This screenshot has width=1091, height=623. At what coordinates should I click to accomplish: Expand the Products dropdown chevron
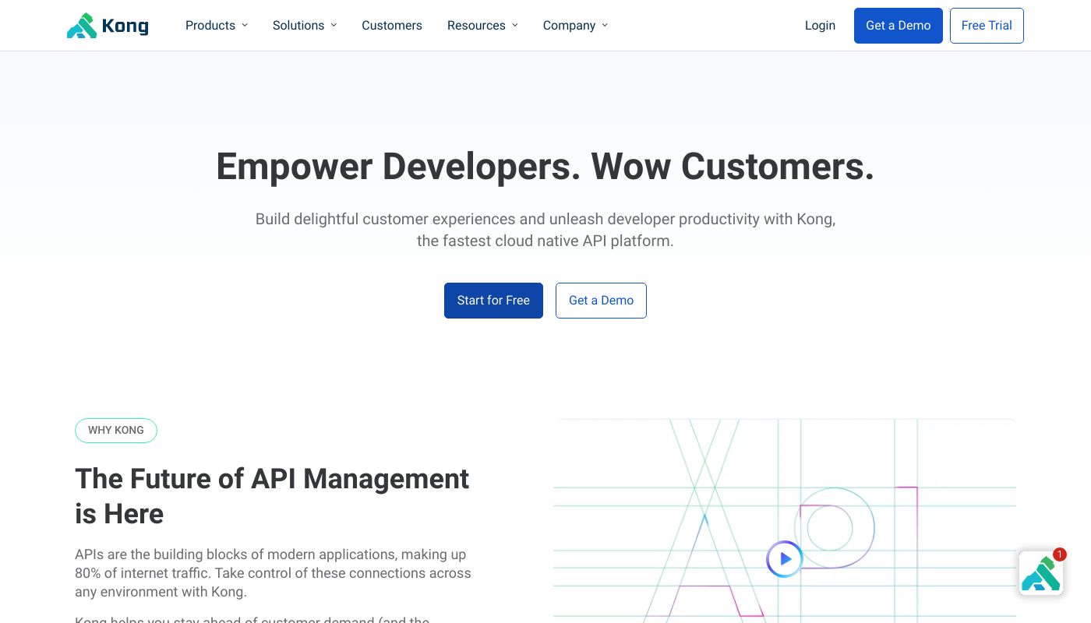(245, 25)
